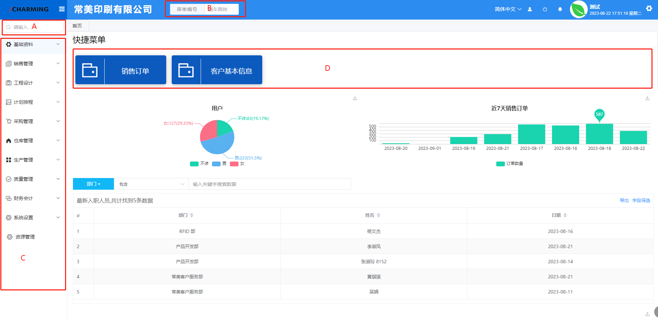The height and width of the screenshot is (321, 658).
Task: Toggle the 订单数量 legend swatch
Action: point(500,164)
